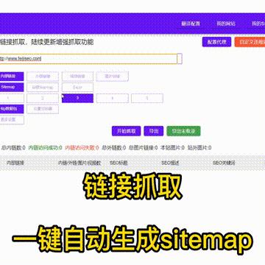Select crawl depth 3
Viewport: 265px width, 265px height.
click(77, 98)
